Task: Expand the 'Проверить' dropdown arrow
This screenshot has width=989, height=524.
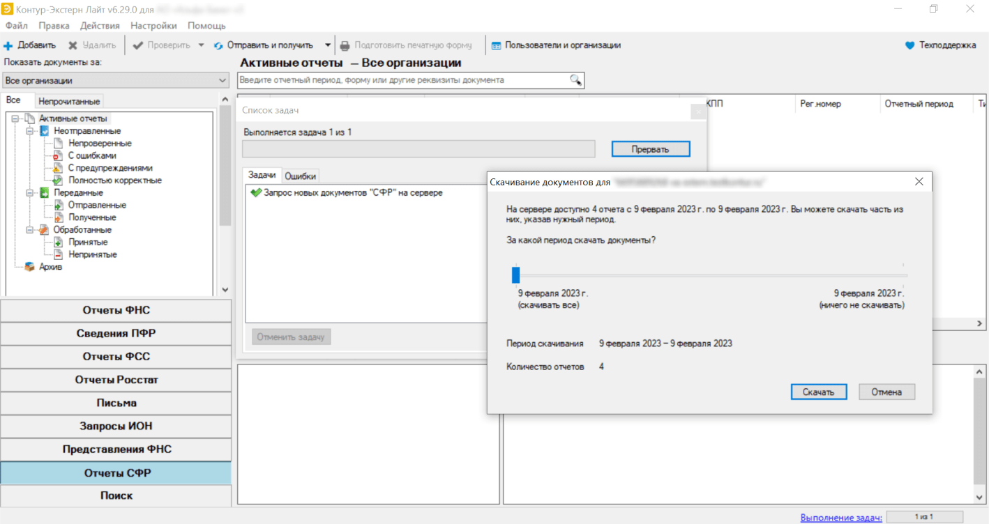Action: click(201, 45)
